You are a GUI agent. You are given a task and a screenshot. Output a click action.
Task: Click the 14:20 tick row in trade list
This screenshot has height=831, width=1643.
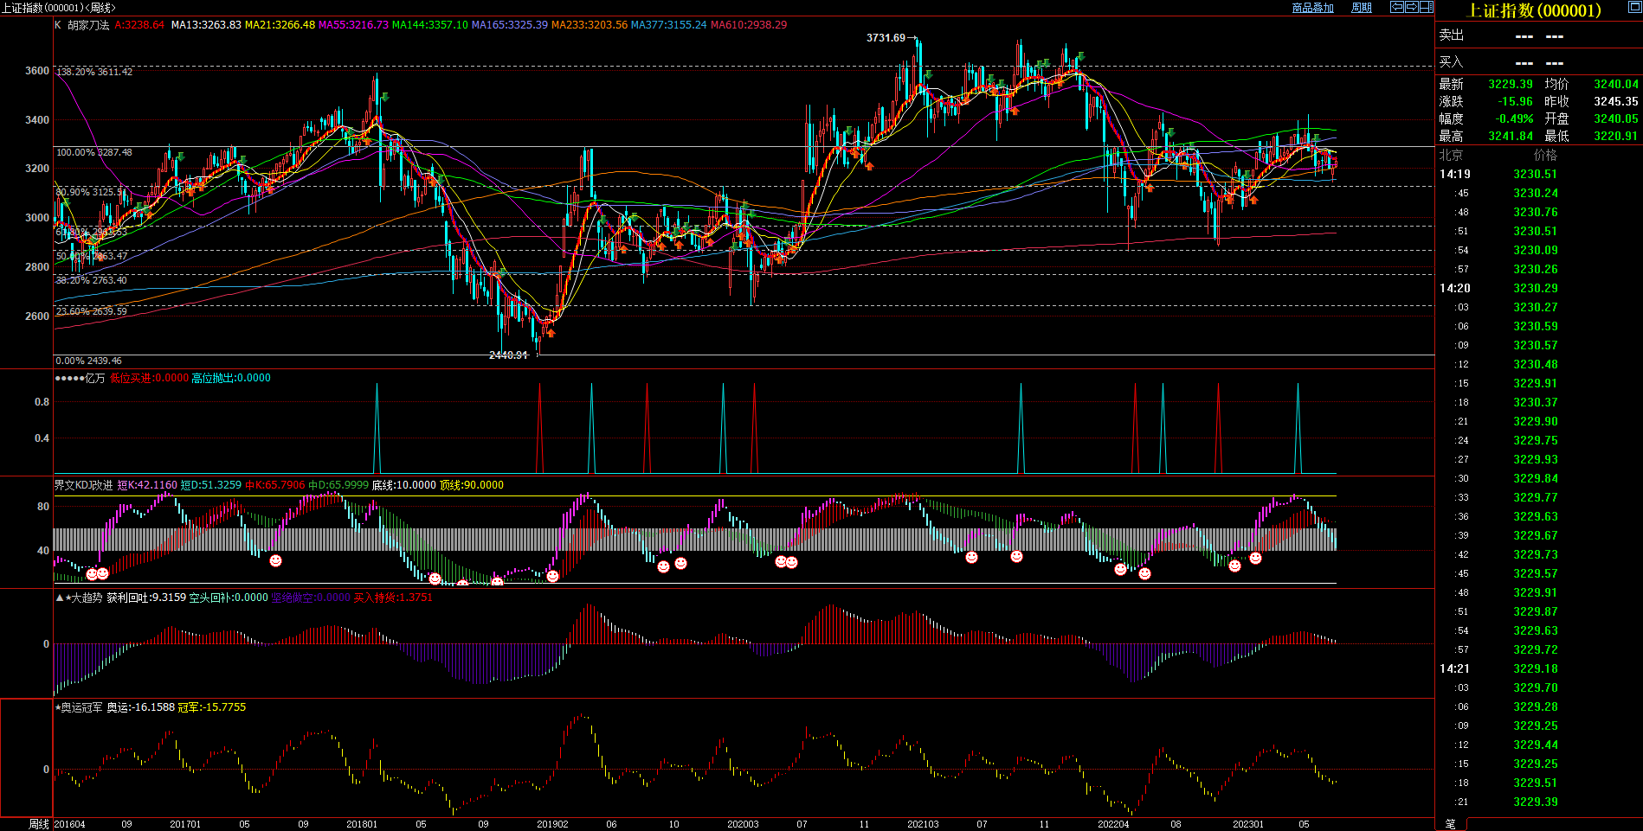tap(1454, 288)
